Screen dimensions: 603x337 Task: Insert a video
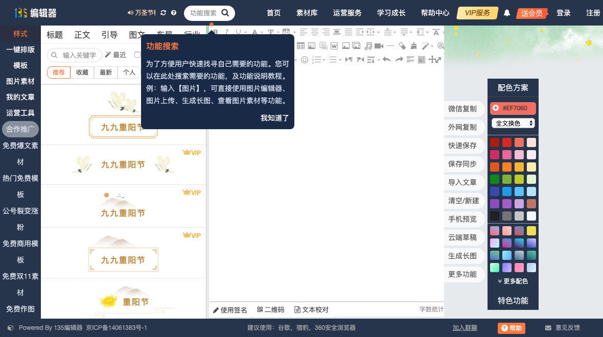pyautogui.click(x=379, y=46)
